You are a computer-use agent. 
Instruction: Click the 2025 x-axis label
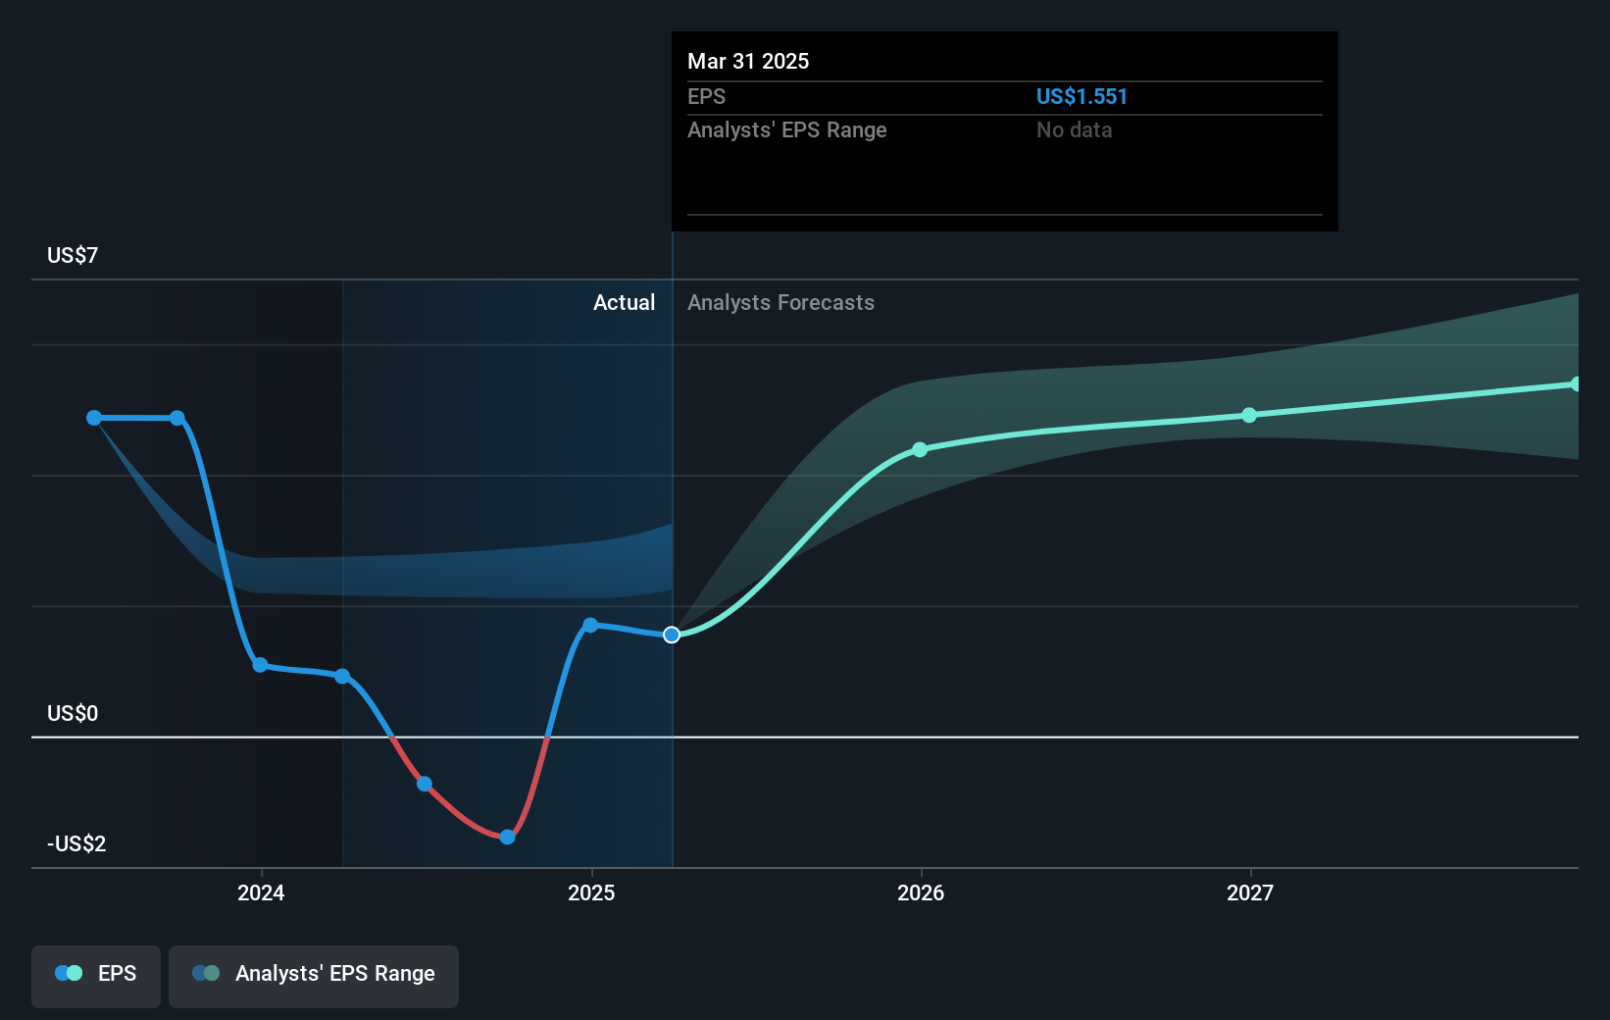pyautogui.click(x=591, y=892)
